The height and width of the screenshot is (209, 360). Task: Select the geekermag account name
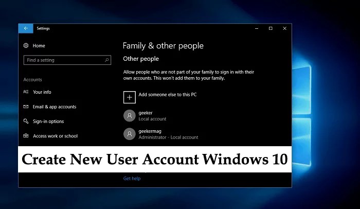150,131
